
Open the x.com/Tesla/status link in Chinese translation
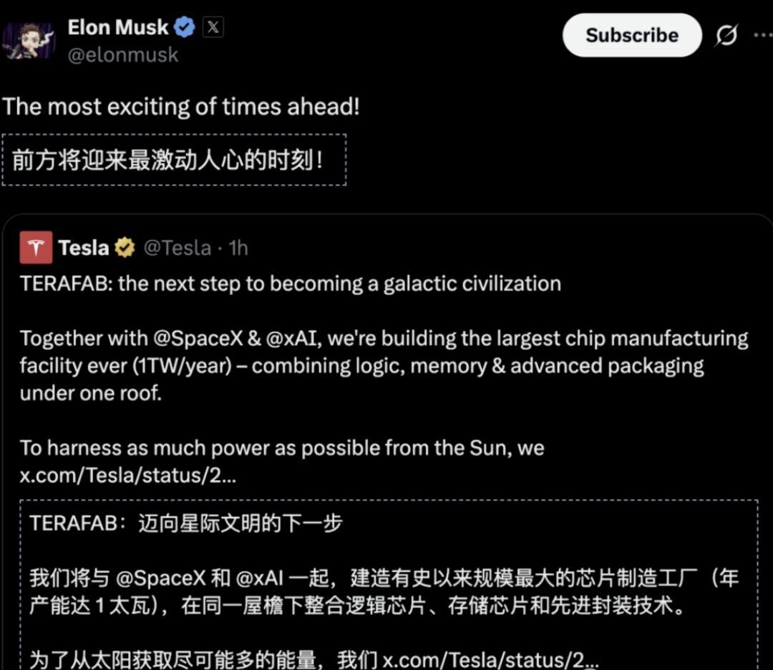coord(490,659)
